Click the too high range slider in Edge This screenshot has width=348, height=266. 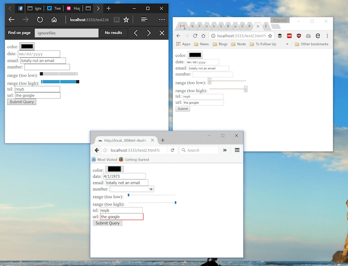[x=60, y=82]
